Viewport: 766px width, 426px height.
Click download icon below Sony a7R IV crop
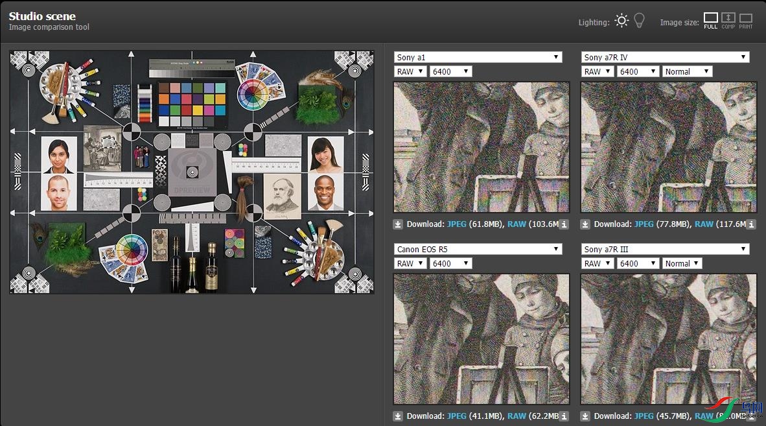pos(586,224)
